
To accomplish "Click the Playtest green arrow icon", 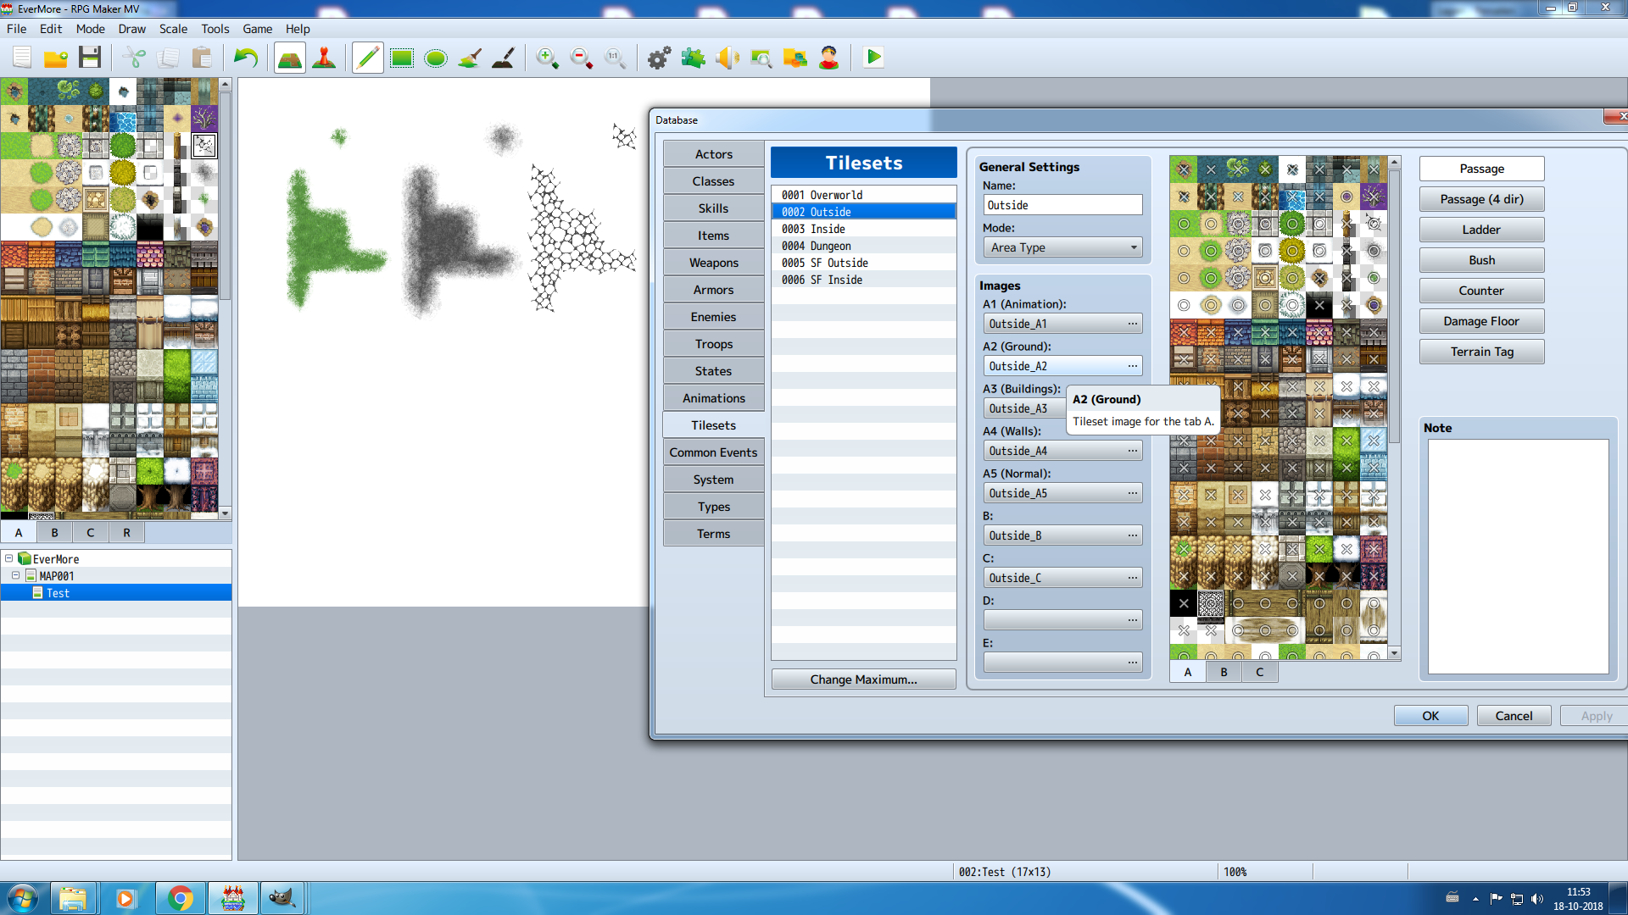I will click(x=873, y=58).
